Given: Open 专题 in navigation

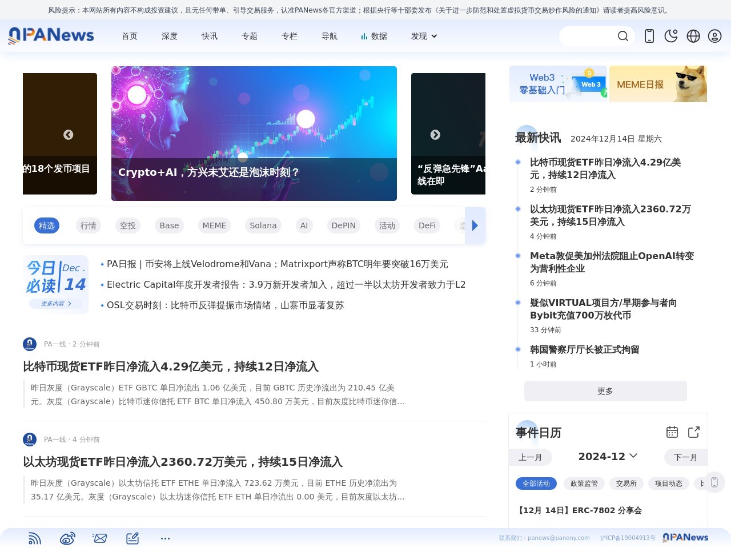Looking at the screenshot, I should pos(250,36).
